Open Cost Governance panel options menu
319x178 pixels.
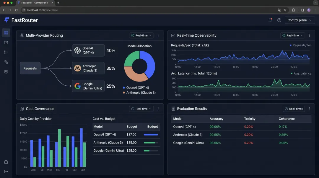(158, 109)
